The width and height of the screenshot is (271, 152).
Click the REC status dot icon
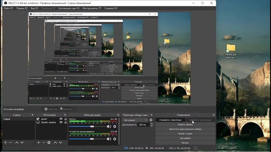[147, 148]
